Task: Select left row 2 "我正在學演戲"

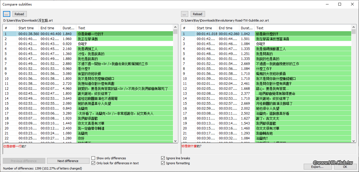Action: point(88,39)
